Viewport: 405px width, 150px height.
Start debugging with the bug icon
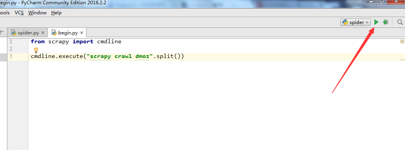(386, 22)
